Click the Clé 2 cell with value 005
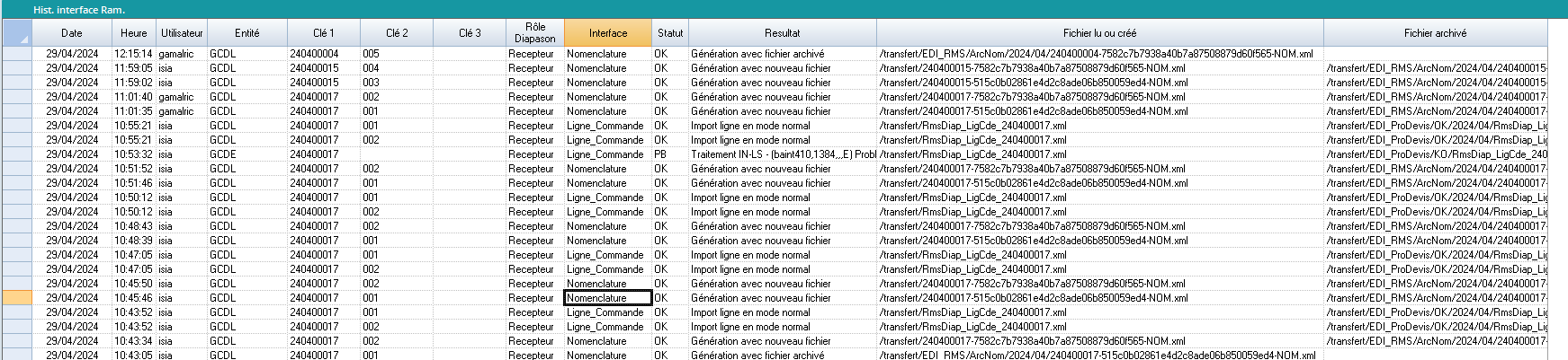The height and width of the screenshot is (360, 1568). (x=372, y=54)
